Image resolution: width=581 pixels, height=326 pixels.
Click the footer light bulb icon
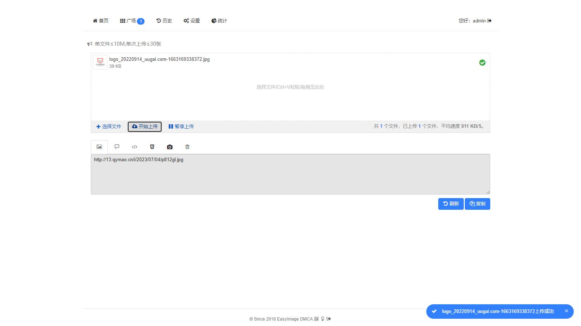pos(322,319)
